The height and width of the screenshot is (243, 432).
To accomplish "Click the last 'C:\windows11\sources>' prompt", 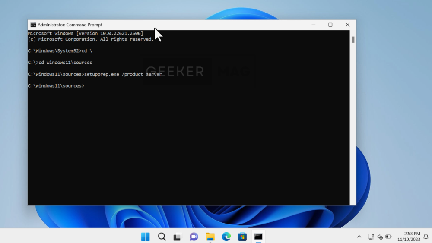I will [56, 86].
